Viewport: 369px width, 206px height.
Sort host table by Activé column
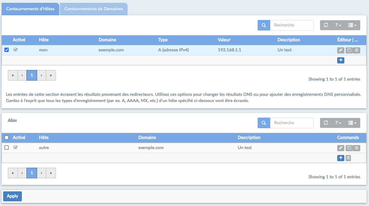tap(19, 40)
